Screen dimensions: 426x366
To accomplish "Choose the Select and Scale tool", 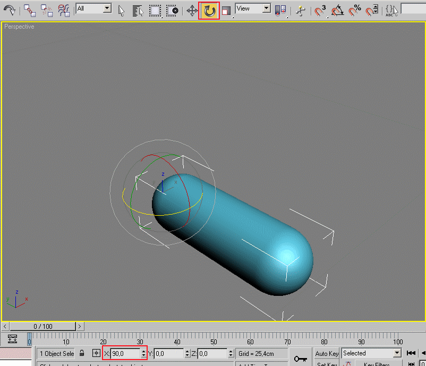I will pyautogui.click(x=226, y=11).
